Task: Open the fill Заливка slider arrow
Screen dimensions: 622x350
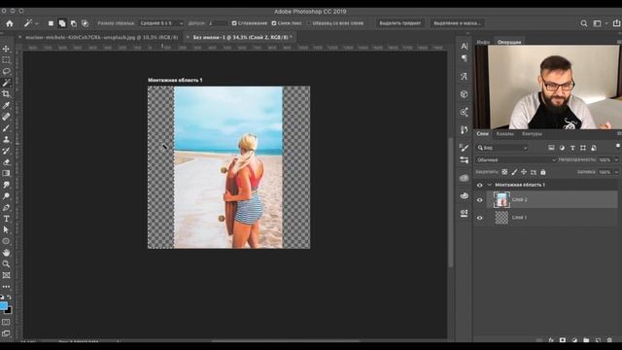Action: [616, 172]
